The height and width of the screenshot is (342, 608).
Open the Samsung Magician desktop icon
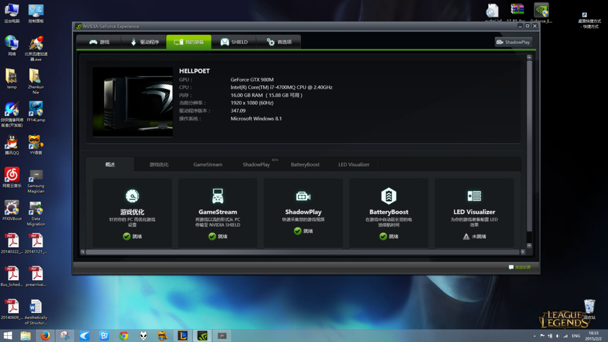[x=36, y=181]
